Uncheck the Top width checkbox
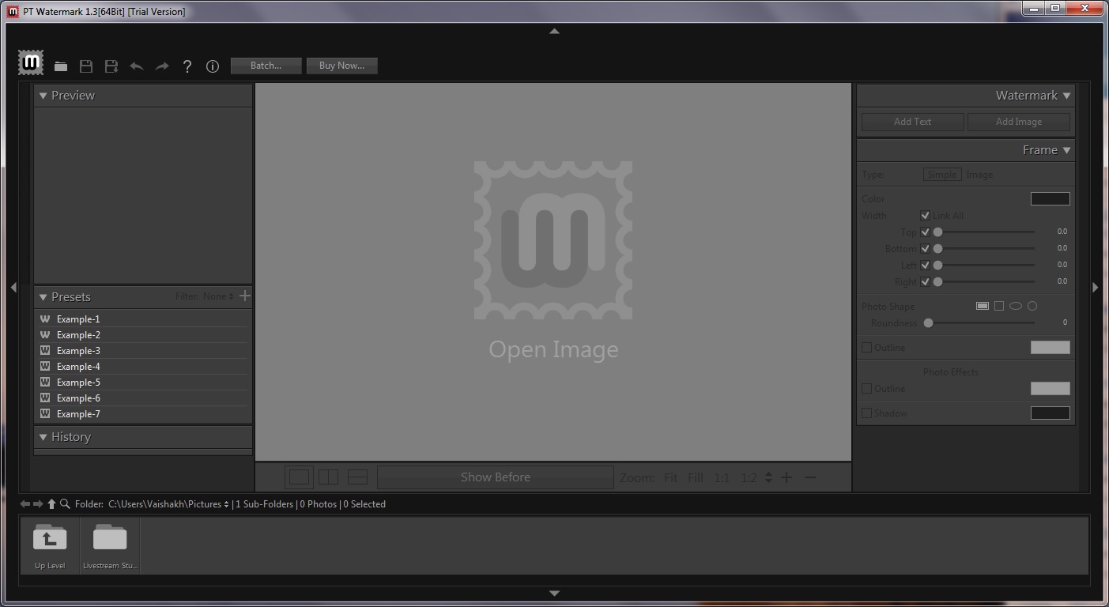 coord(925,232)
